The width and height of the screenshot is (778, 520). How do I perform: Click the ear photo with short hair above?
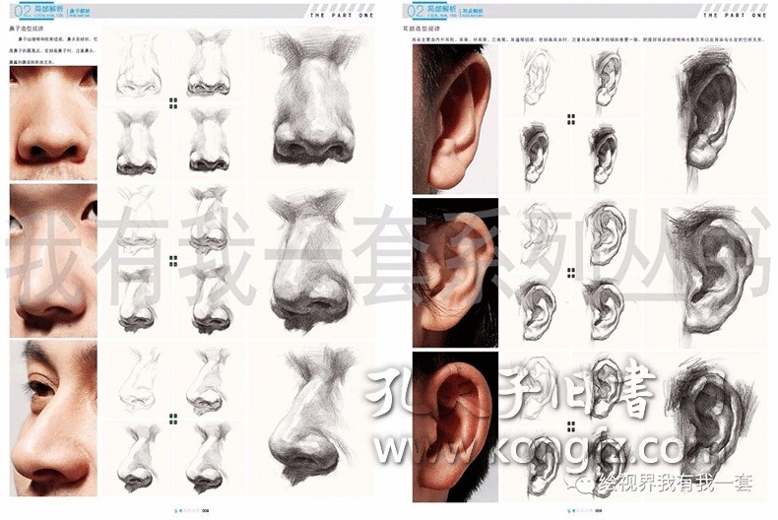455,119
